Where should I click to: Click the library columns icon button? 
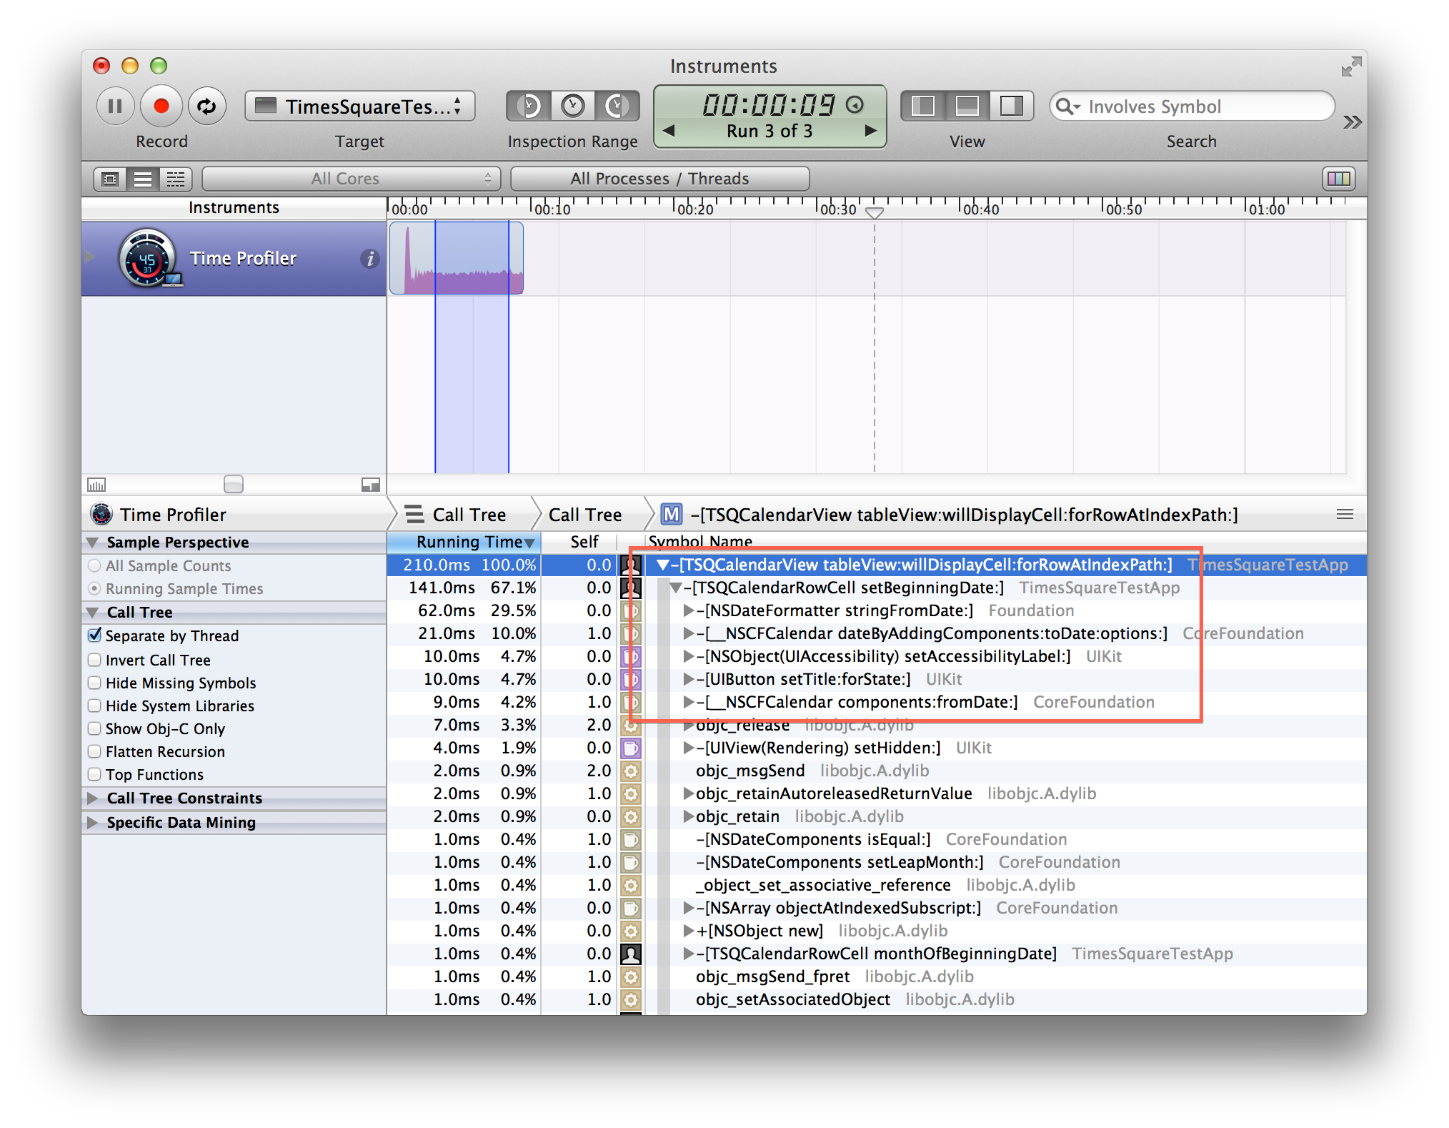coord(1338,179)
